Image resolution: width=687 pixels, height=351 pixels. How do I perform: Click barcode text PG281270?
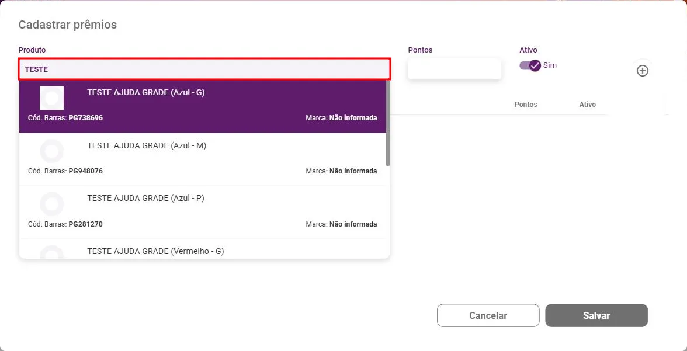coord(86,224)
